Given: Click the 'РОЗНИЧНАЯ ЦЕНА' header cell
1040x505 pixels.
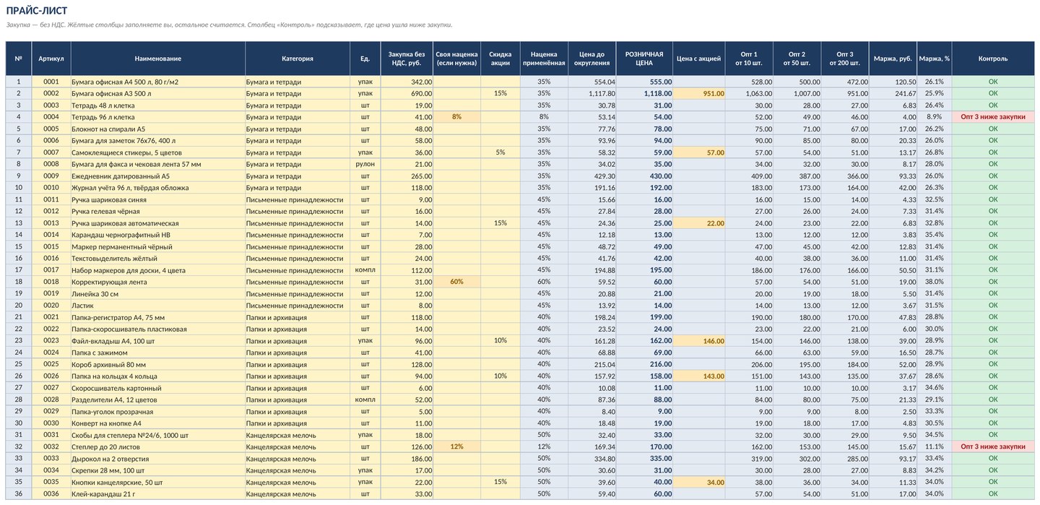Looking at the screenshot, I should click(x=644, y=59).
